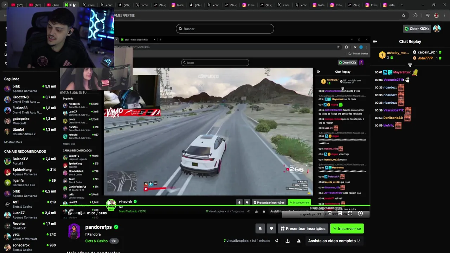Open Denilsonb22 chat user at 00:53

pos(393,118)
